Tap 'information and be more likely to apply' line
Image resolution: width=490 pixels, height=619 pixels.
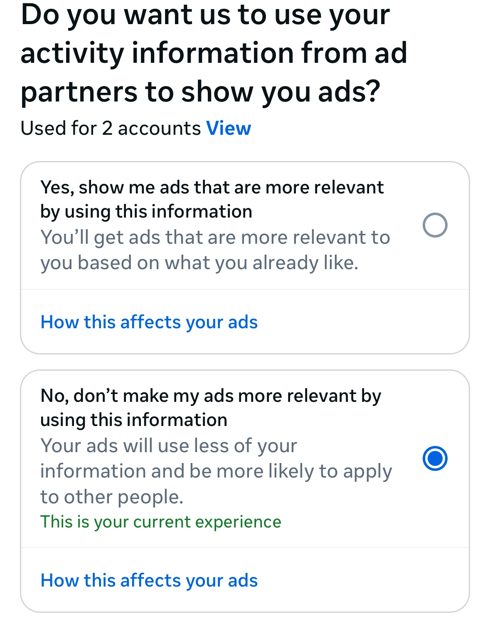tap(216, 471)
